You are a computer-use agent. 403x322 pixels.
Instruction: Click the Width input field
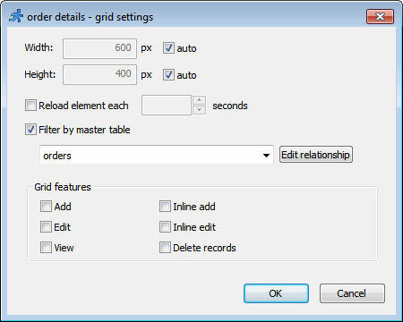coord(99,48)
